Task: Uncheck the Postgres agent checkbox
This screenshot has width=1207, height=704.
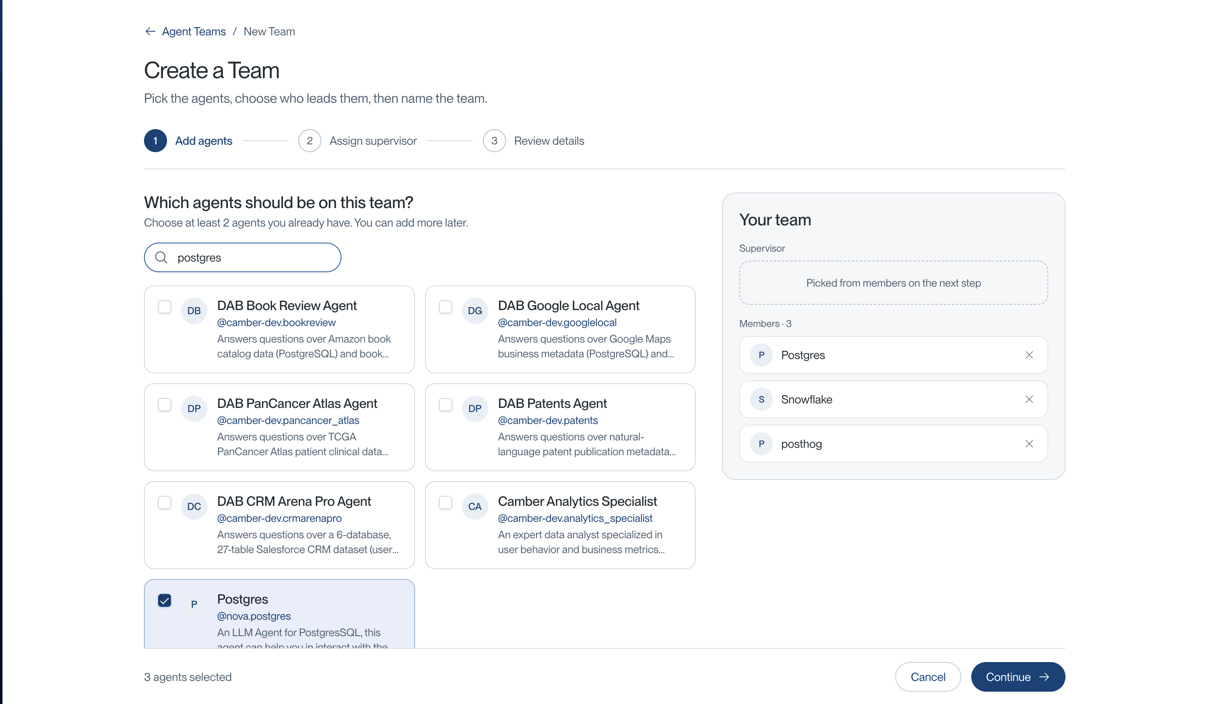Action: point(164,600)
